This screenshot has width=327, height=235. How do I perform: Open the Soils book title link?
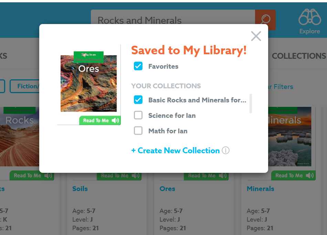pos(80,189)
